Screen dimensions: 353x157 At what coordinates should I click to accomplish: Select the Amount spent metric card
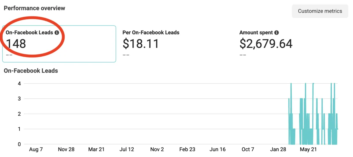pos(293,44)
